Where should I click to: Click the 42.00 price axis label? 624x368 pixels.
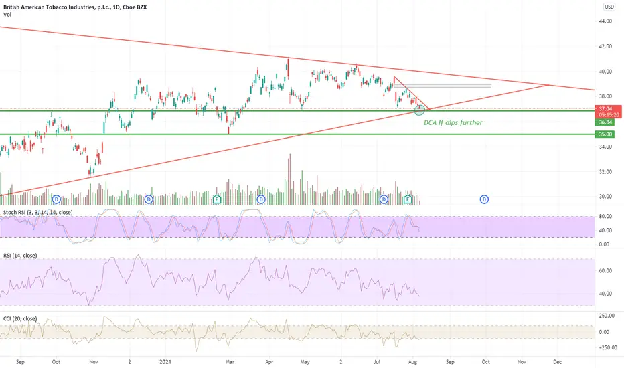[605, 47]
